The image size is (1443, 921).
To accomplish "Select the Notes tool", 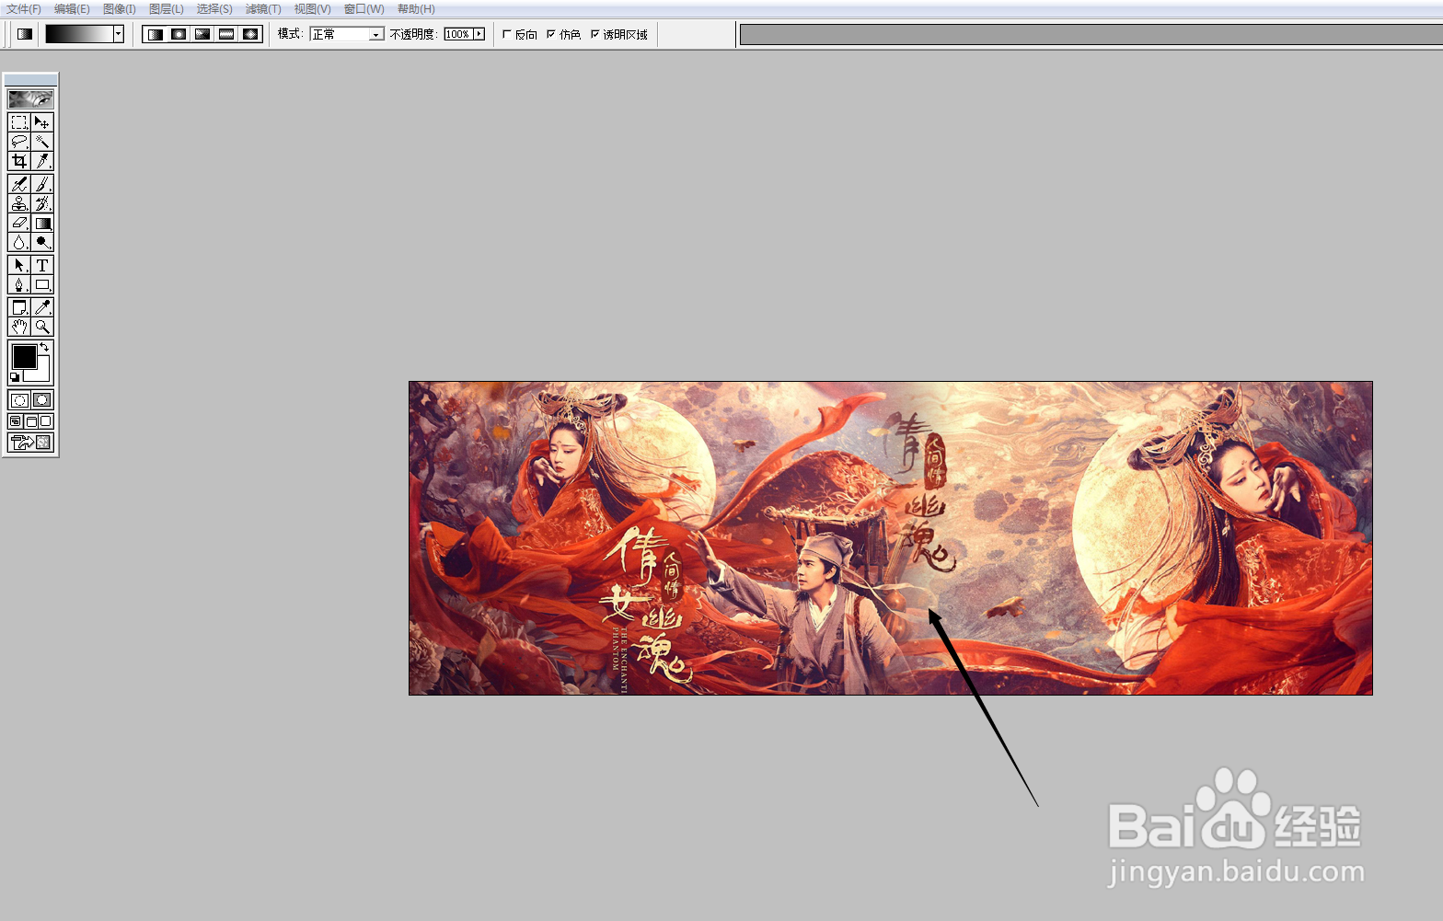I will pyautogui.click(x=19, y=307).
